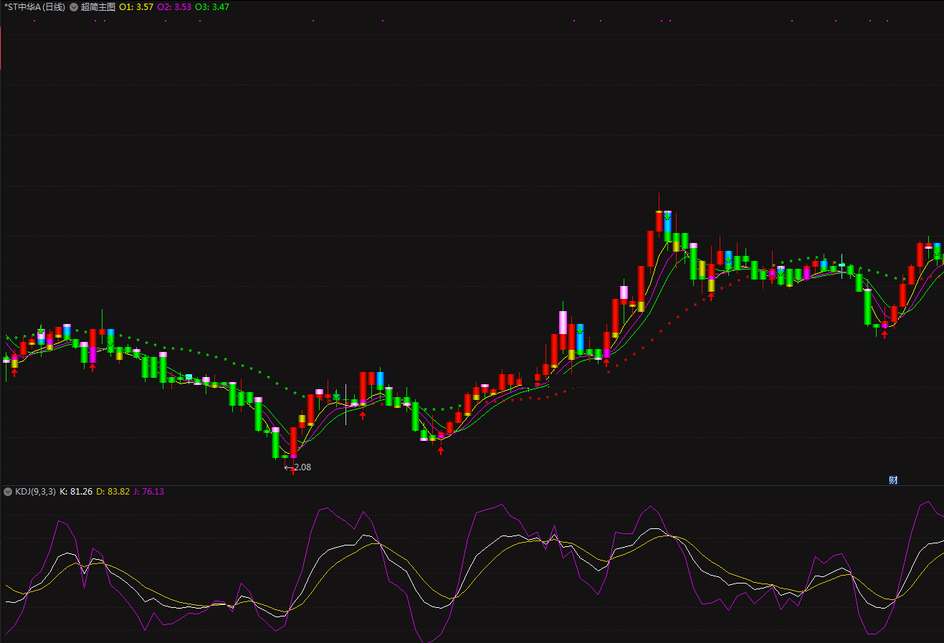Click the 2.08 lowest price label
Viewport: 944px width, 643px height.
point(302,467)
